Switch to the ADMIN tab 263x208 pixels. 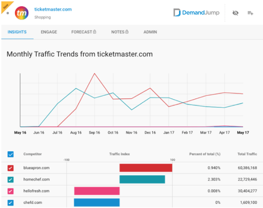click(x=150, y=32)
